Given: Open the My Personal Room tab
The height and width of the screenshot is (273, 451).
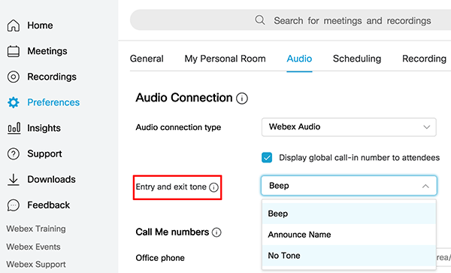Looking at the screenshot, I should tap(225, 59).
